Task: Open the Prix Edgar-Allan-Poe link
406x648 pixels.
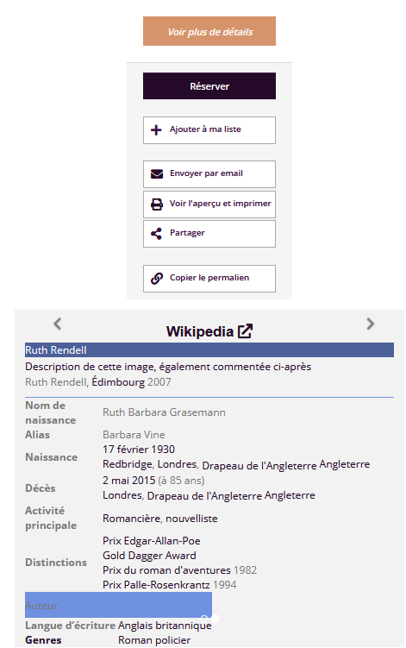Action: click(x=152, y=540)
